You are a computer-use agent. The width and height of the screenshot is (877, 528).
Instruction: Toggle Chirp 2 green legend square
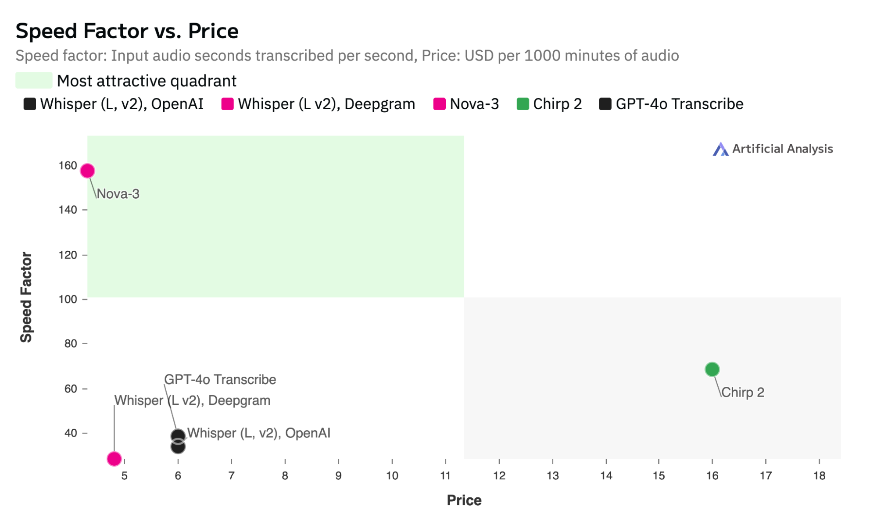[x=523, y=104]
